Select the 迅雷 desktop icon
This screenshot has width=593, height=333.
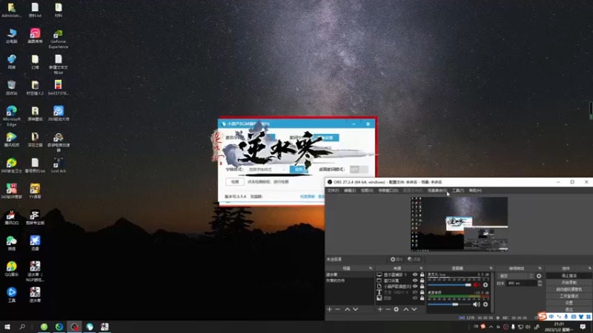pos(35,243)
